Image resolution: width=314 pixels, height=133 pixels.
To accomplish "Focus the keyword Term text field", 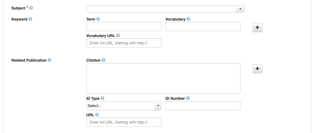I will 124,26.
